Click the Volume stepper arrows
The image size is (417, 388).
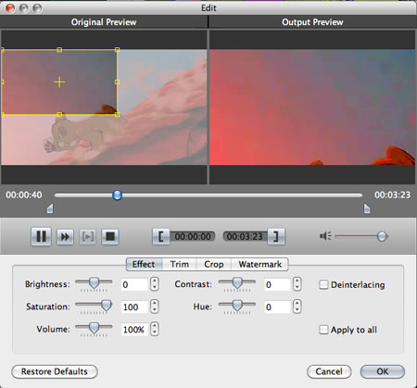(155, 329)
